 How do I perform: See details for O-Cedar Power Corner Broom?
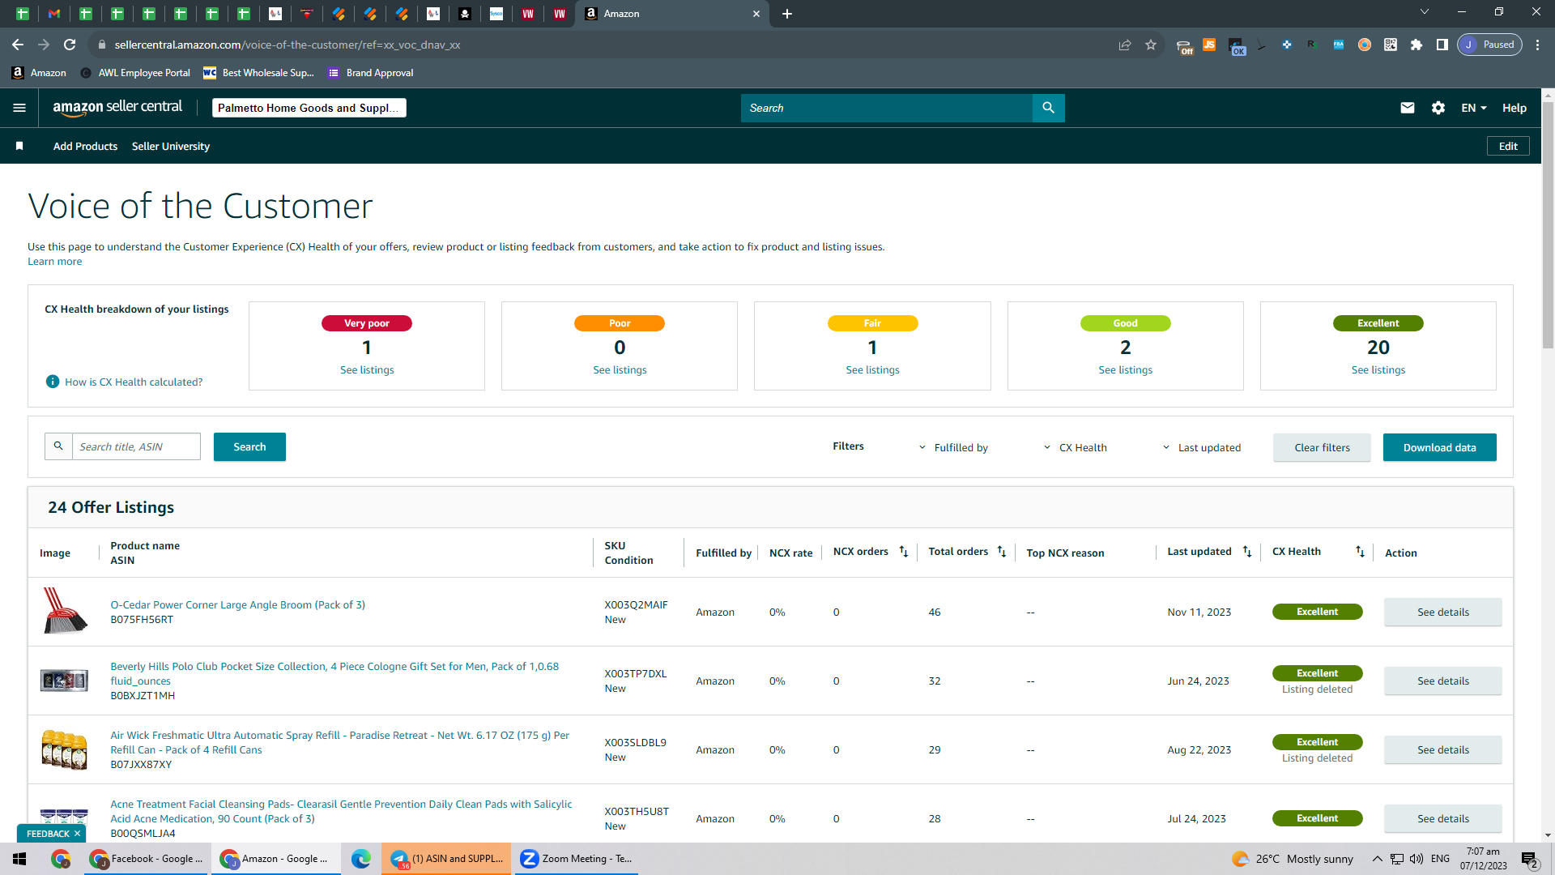[x=1442, y=612]
